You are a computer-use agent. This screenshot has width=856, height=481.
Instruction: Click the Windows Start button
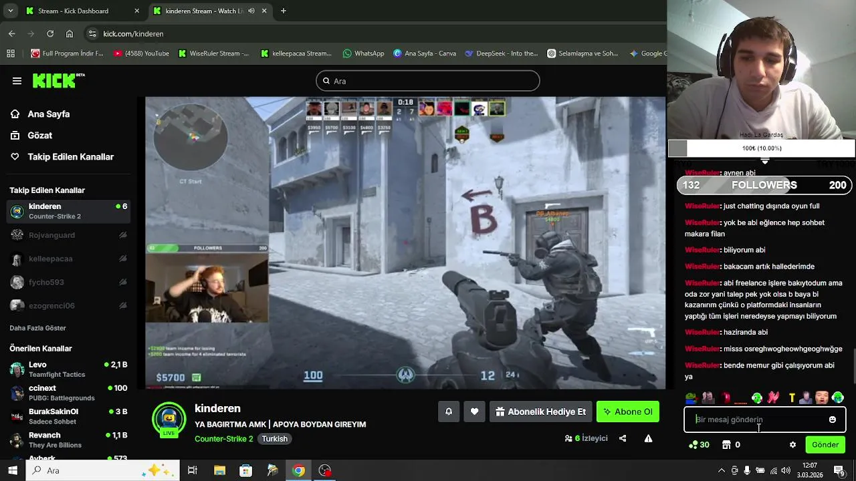[12, 470]
